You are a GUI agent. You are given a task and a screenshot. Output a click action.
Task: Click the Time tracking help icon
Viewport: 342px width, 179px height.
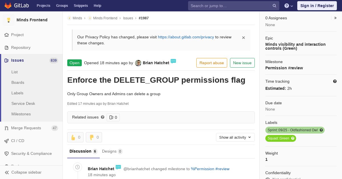[x=335, y=81]
